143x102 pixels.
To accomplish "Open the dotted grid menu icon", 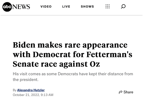I will pyautogui.click(x=108, y=6).
